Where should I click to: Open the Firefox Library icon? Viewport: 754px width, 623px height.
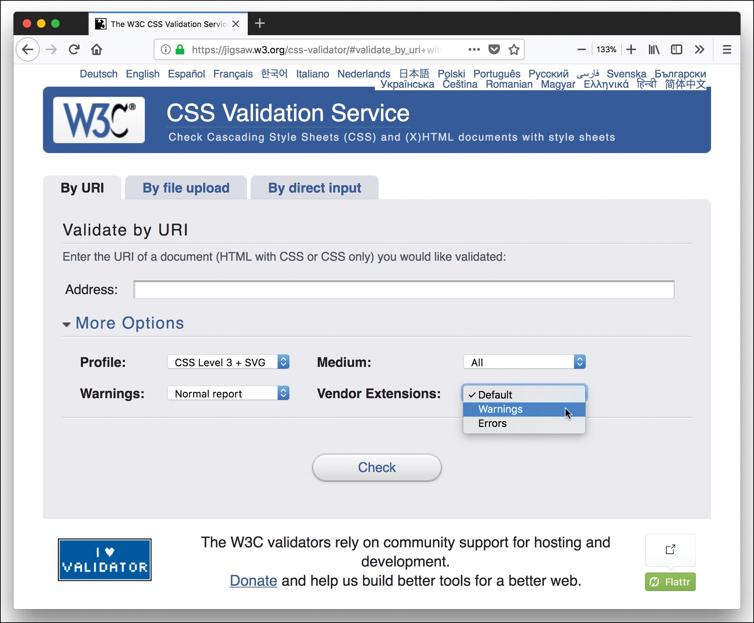coord(654,49)
